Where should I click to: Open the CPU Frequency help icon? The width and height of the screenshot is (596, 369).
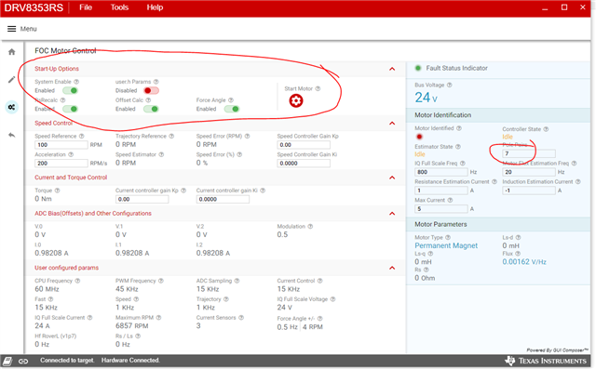pyautogui.click(x=77, y=281)
